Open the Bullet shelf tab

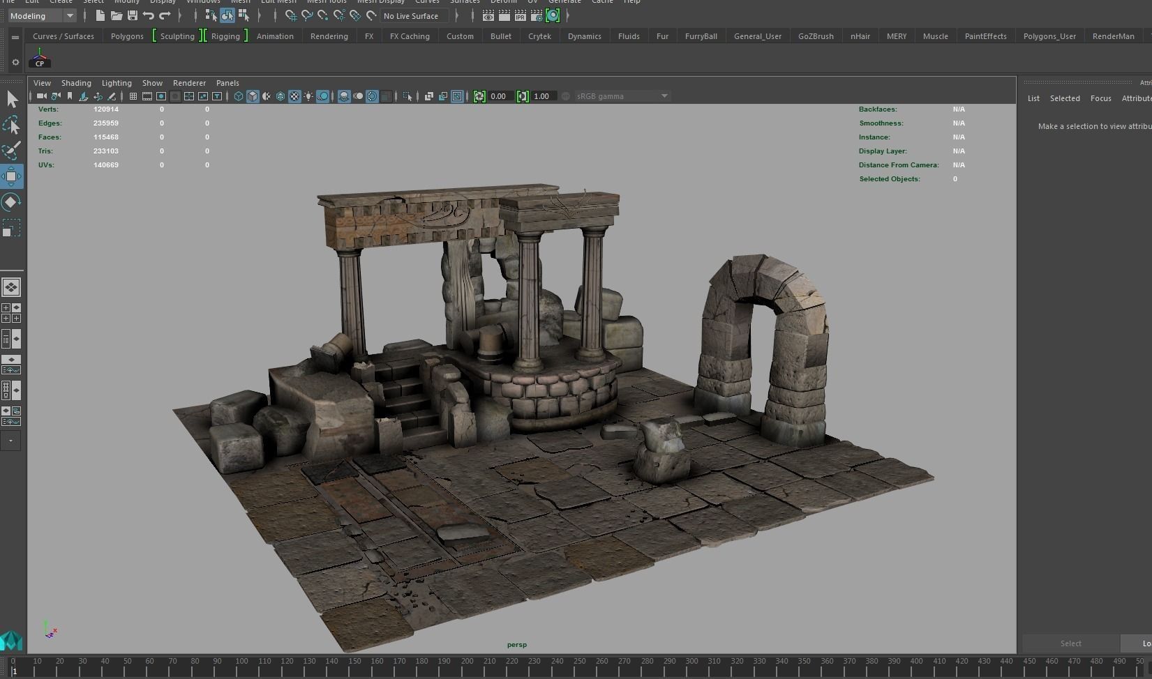pyautogui.click(x=501, y=36)
